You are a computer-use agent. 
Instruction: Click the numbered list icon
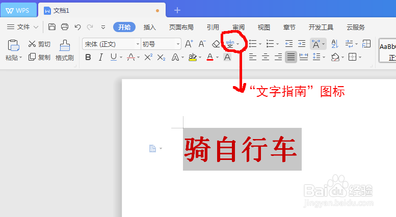tap(270, 44)
